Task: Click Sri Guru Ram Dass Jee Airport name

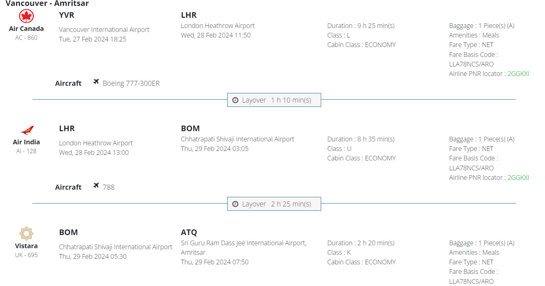Action: tap(243, 243)
